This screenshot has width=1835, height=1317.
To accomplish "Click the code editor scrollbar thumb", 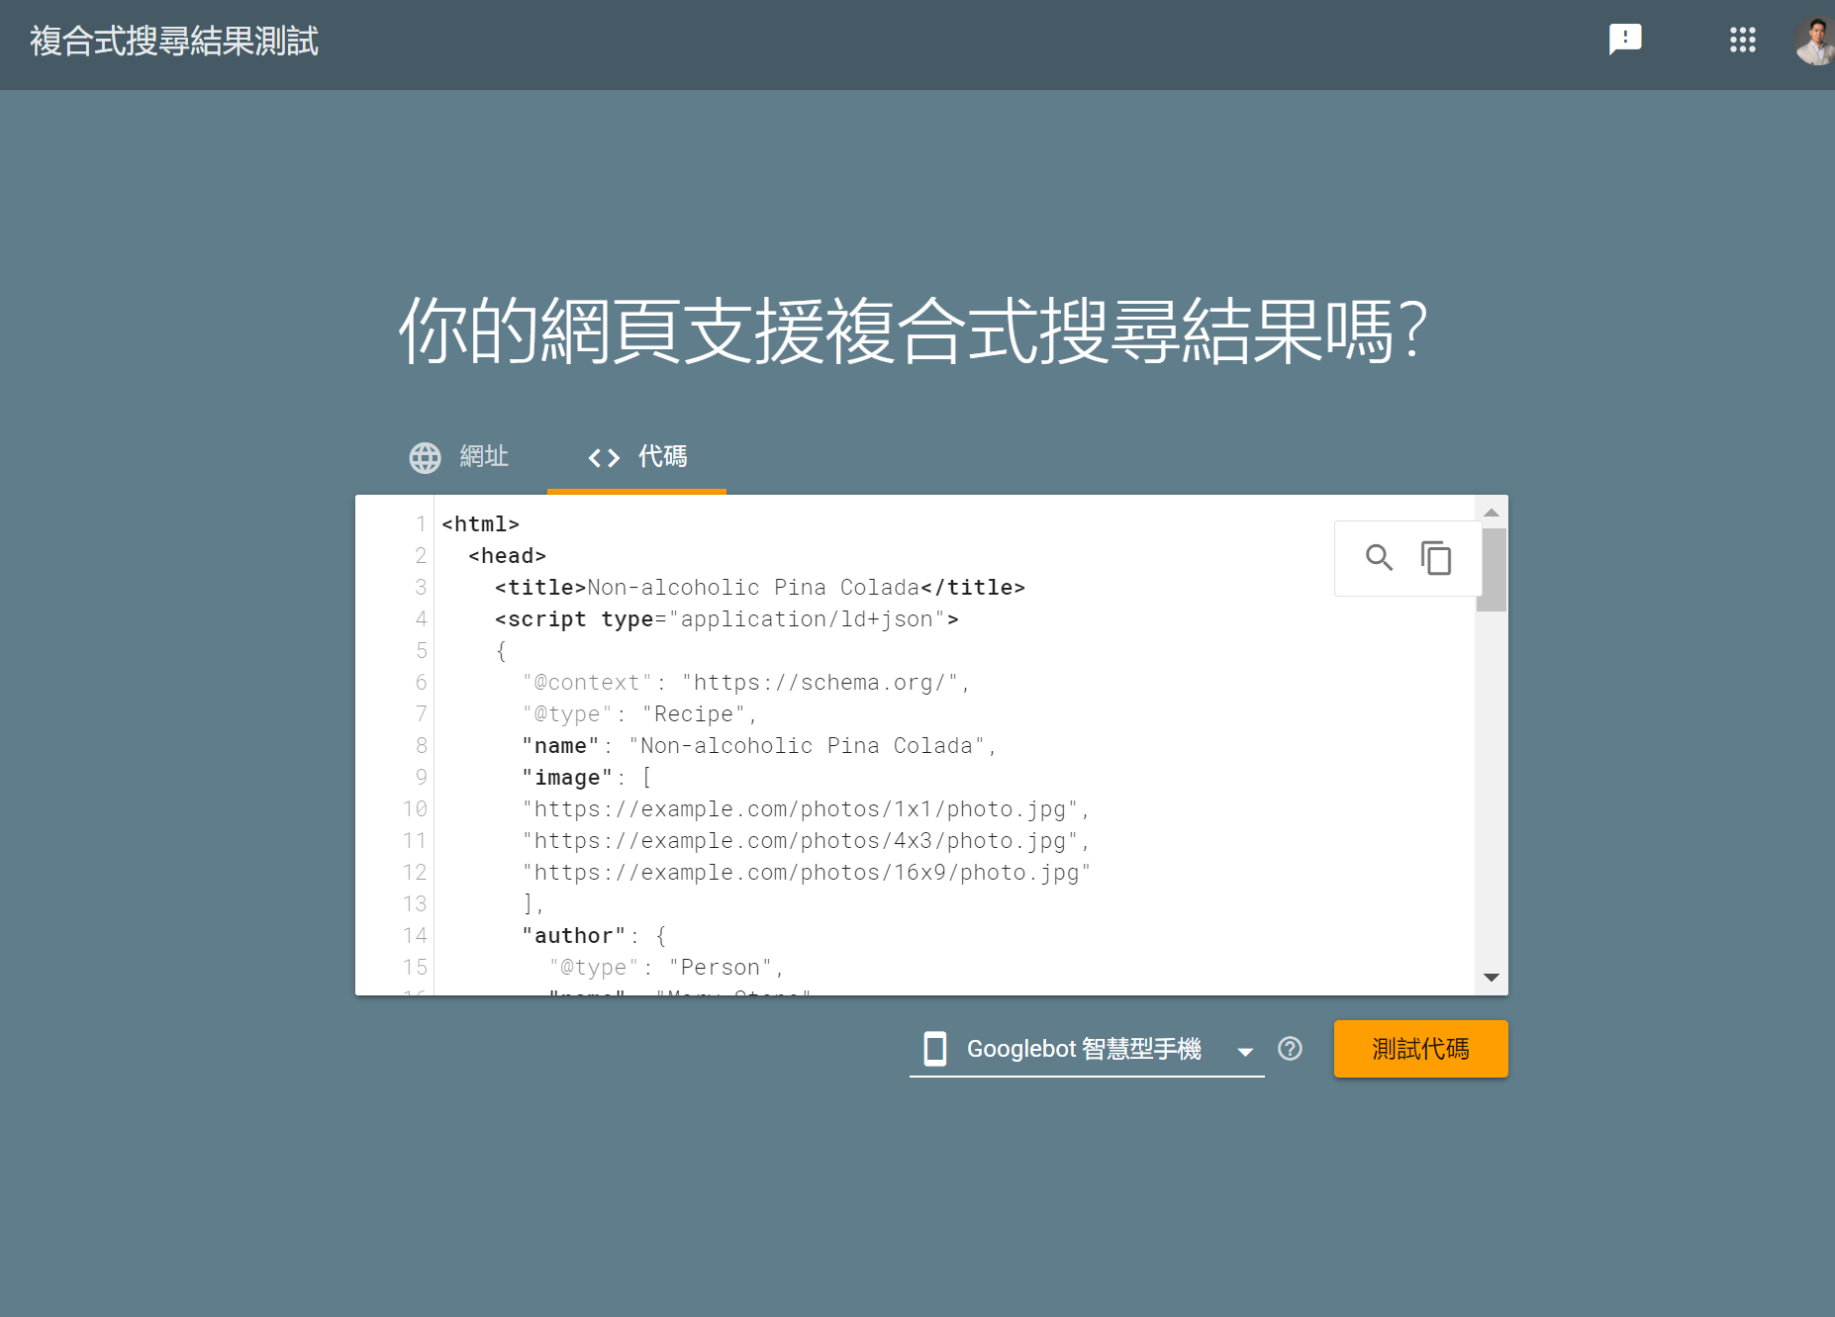I will 1492,570.
